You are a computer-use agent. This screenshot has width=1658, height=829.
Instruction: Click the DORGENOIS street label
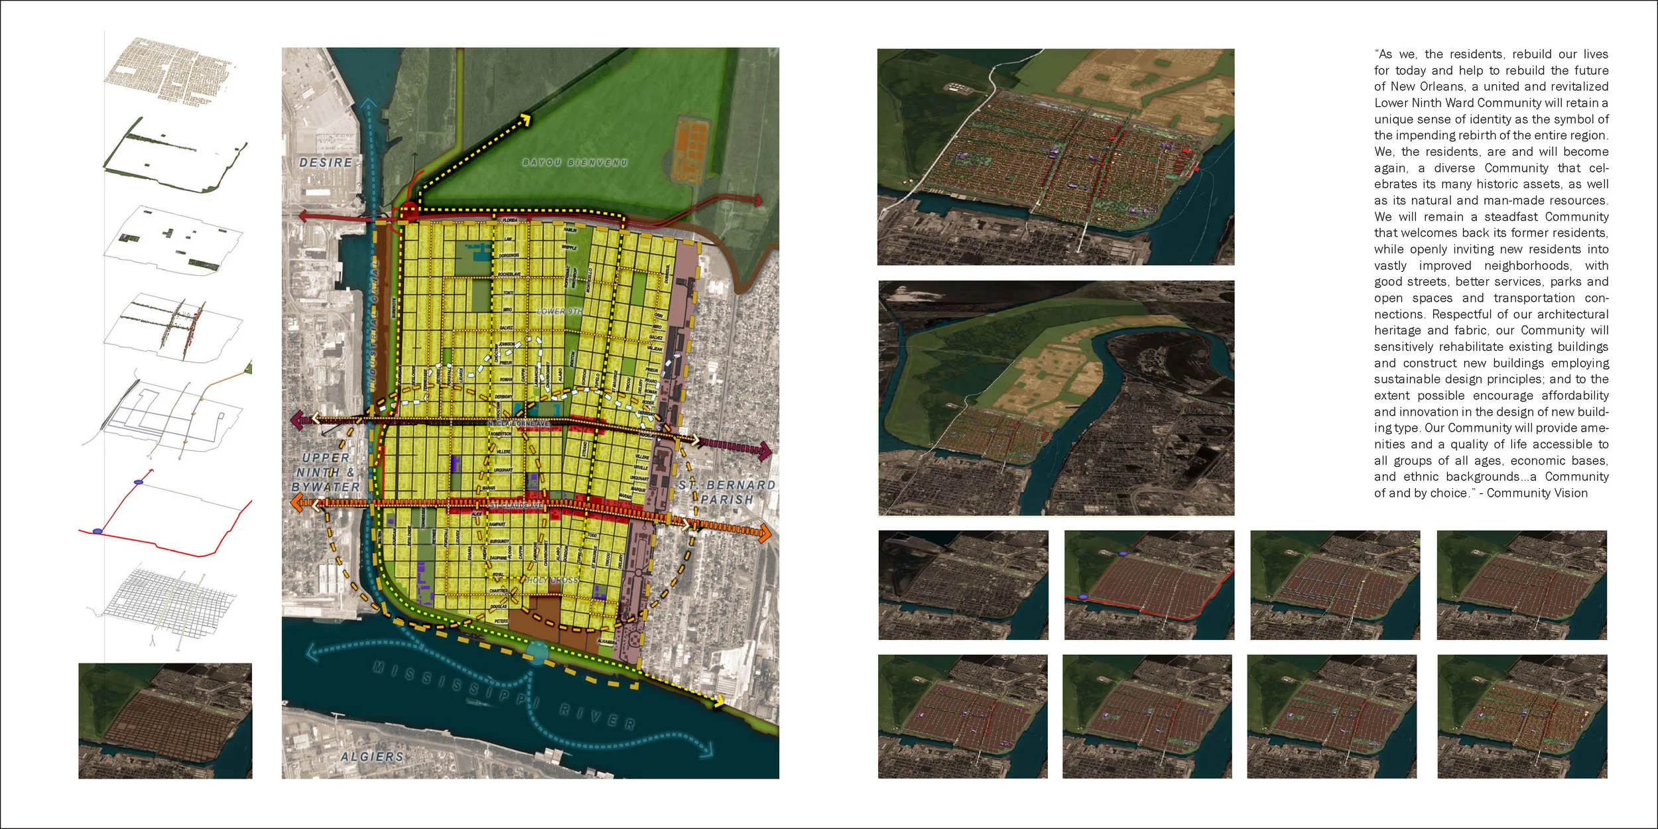509,255
